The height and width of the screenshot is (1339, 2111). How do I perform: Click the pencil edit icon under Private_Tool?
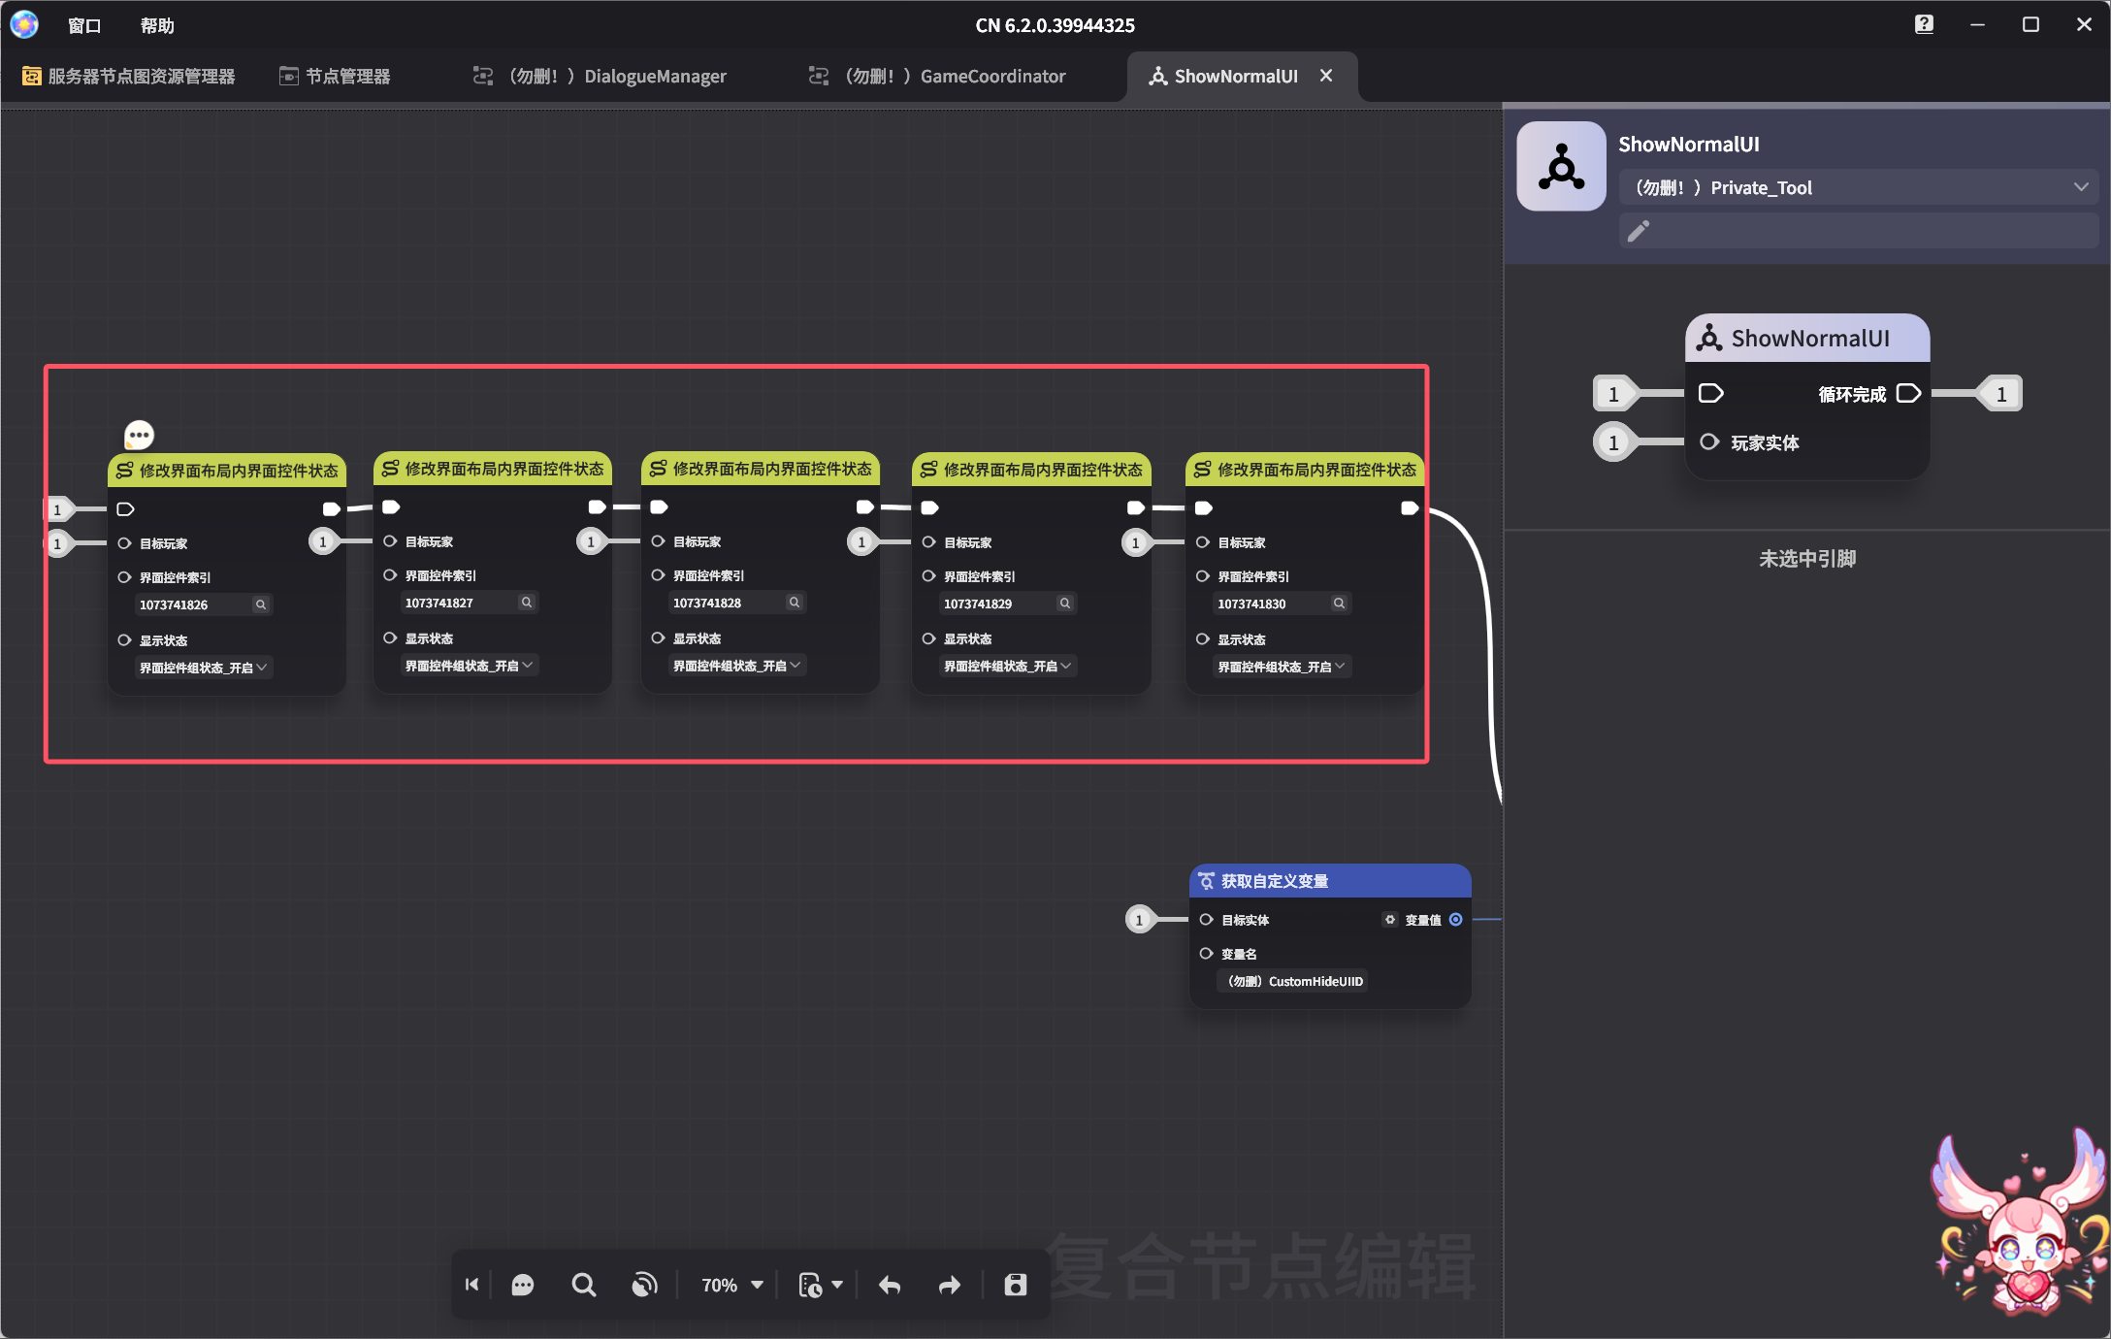tap(1639, 231)
